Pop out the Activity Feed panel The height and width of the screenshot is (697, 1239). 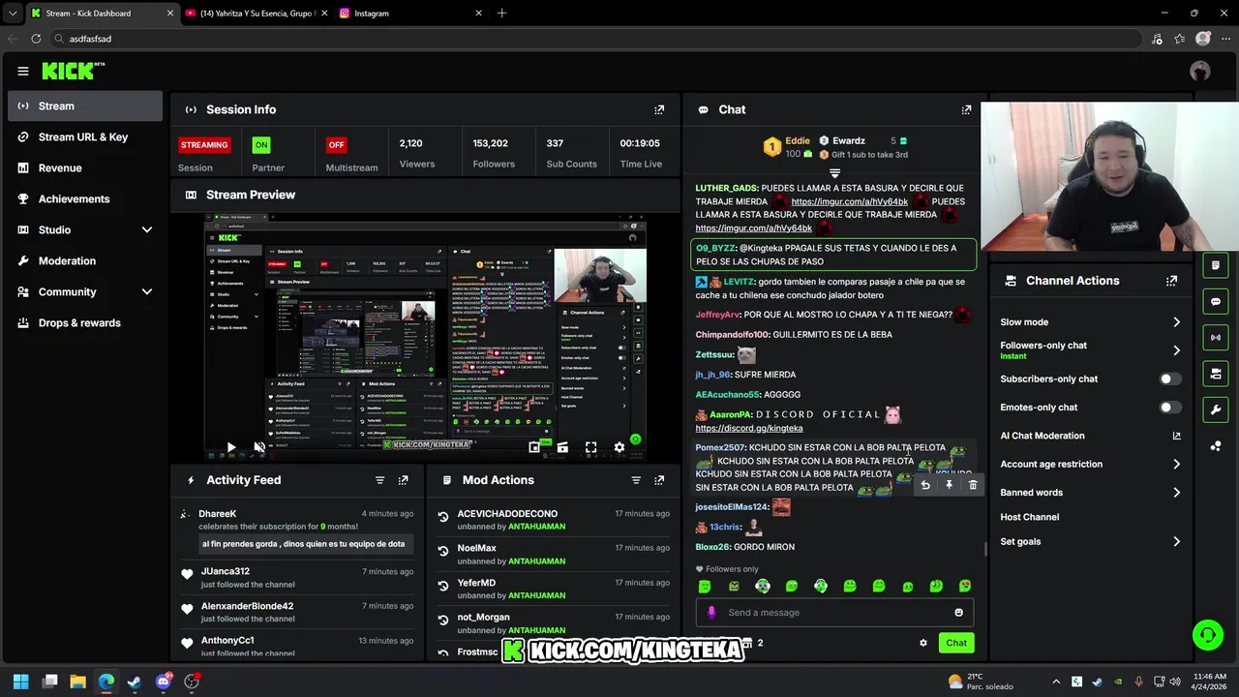click(404, 480)
